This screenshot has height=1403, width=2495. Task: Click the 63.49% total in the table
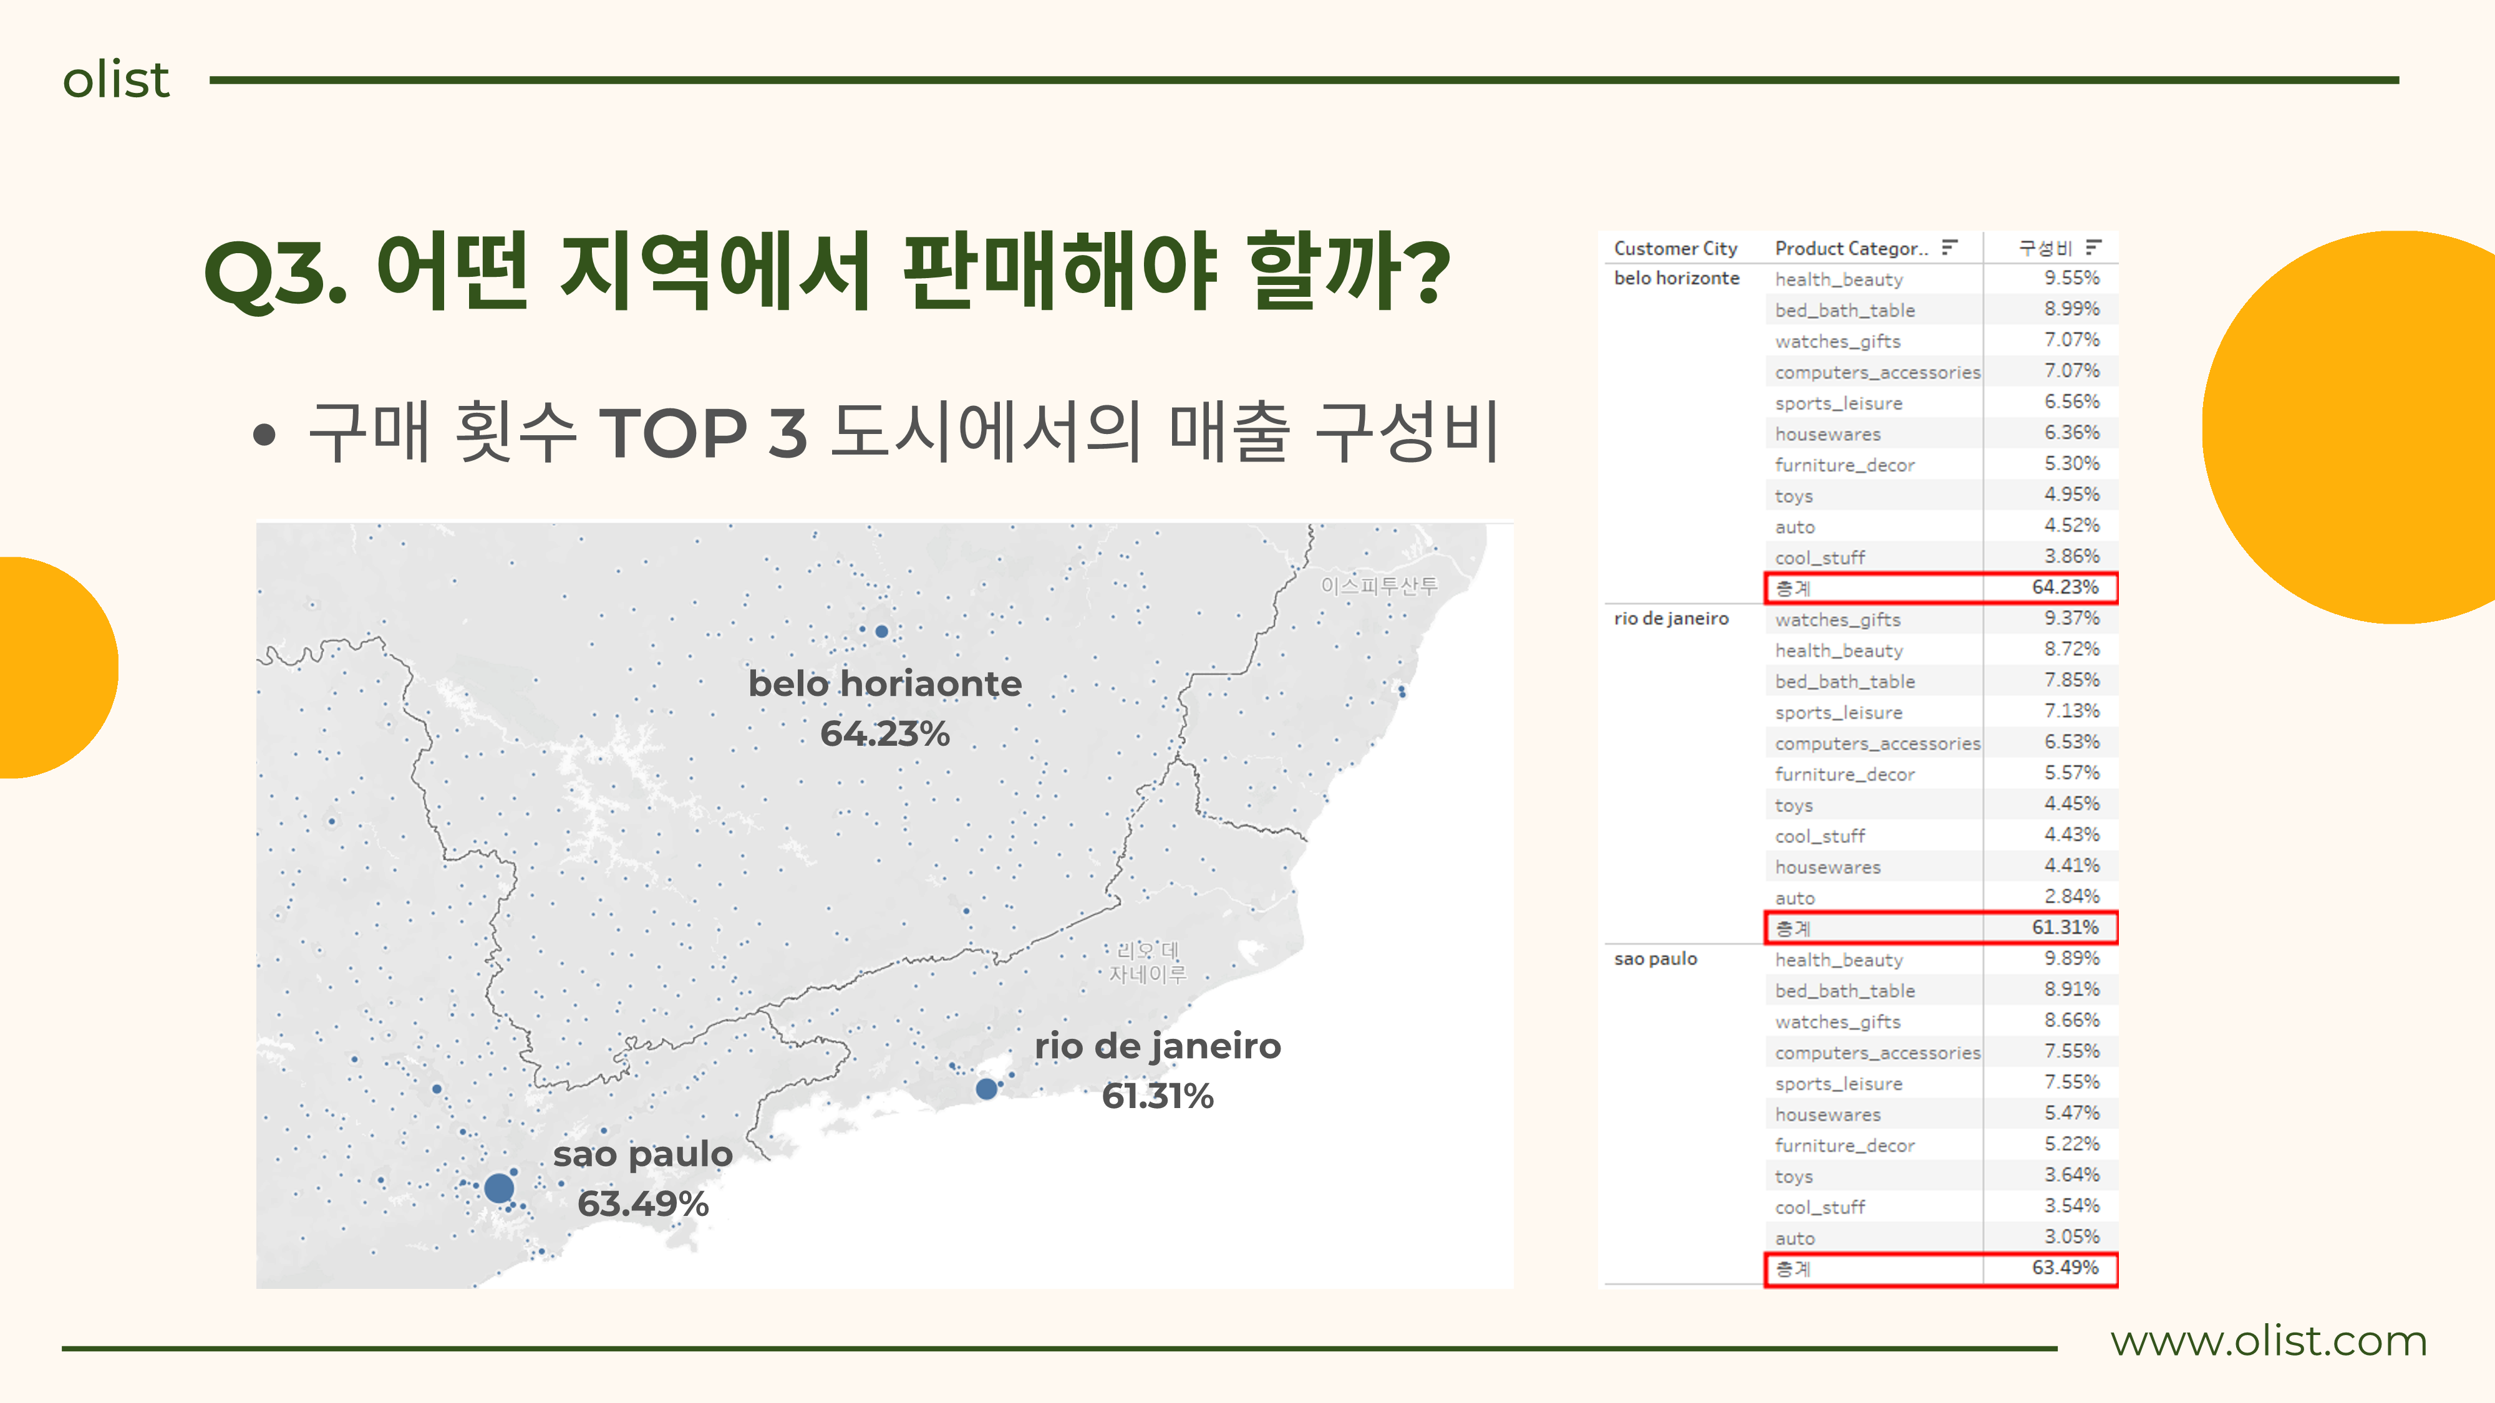click(x=2065, y=1268)
